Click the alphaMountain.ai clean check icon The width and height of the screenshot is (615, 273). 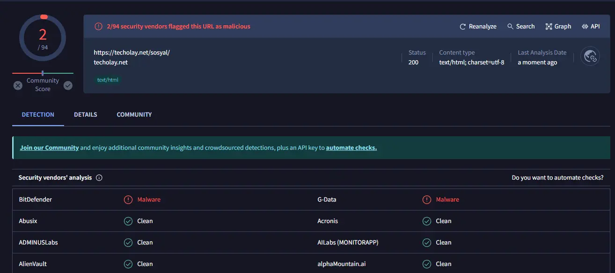(427, 264)
